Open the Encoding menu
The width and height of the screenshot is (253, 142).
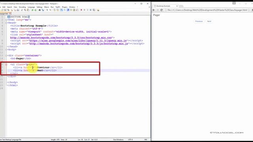pyautogui.click(x=22, y=7)
